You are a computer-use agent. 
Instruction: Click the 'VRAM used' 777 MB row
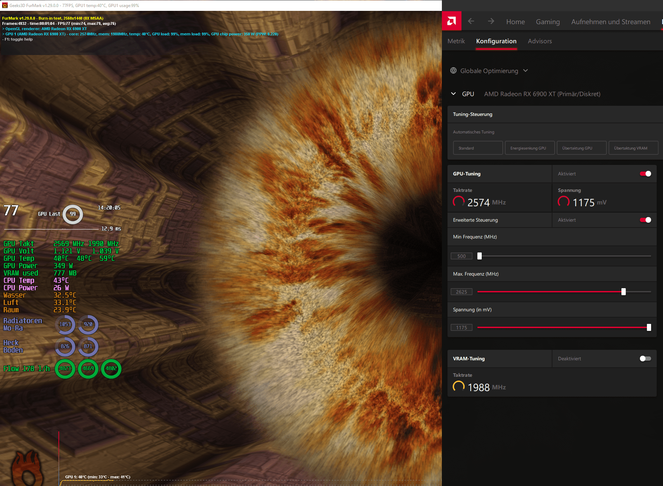tap(40, 273)
